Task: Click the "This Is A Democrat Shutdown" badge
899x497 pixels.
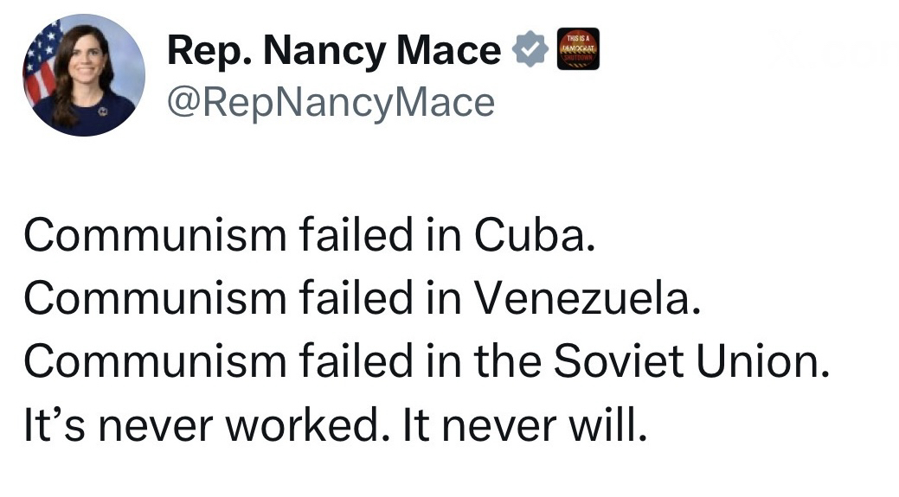Action: point(578,49)
